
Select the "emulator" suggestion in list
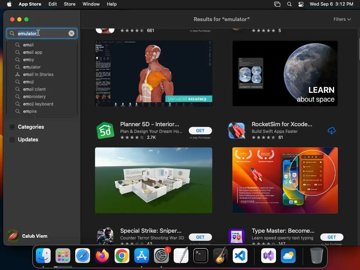pos(42,67)
